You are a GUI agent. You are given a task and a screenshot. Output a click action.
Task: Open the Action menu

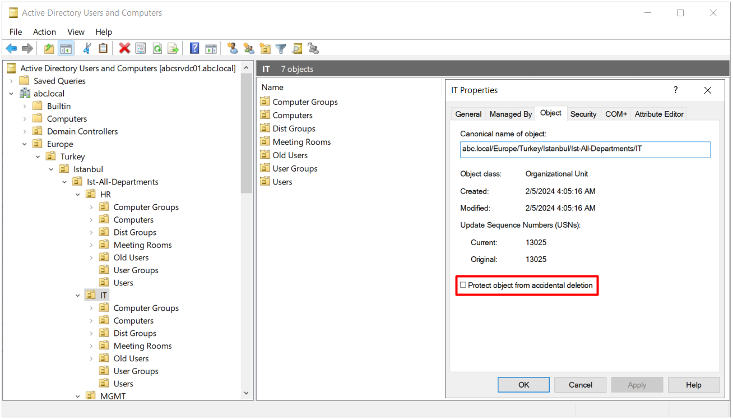tap(44, 32)
